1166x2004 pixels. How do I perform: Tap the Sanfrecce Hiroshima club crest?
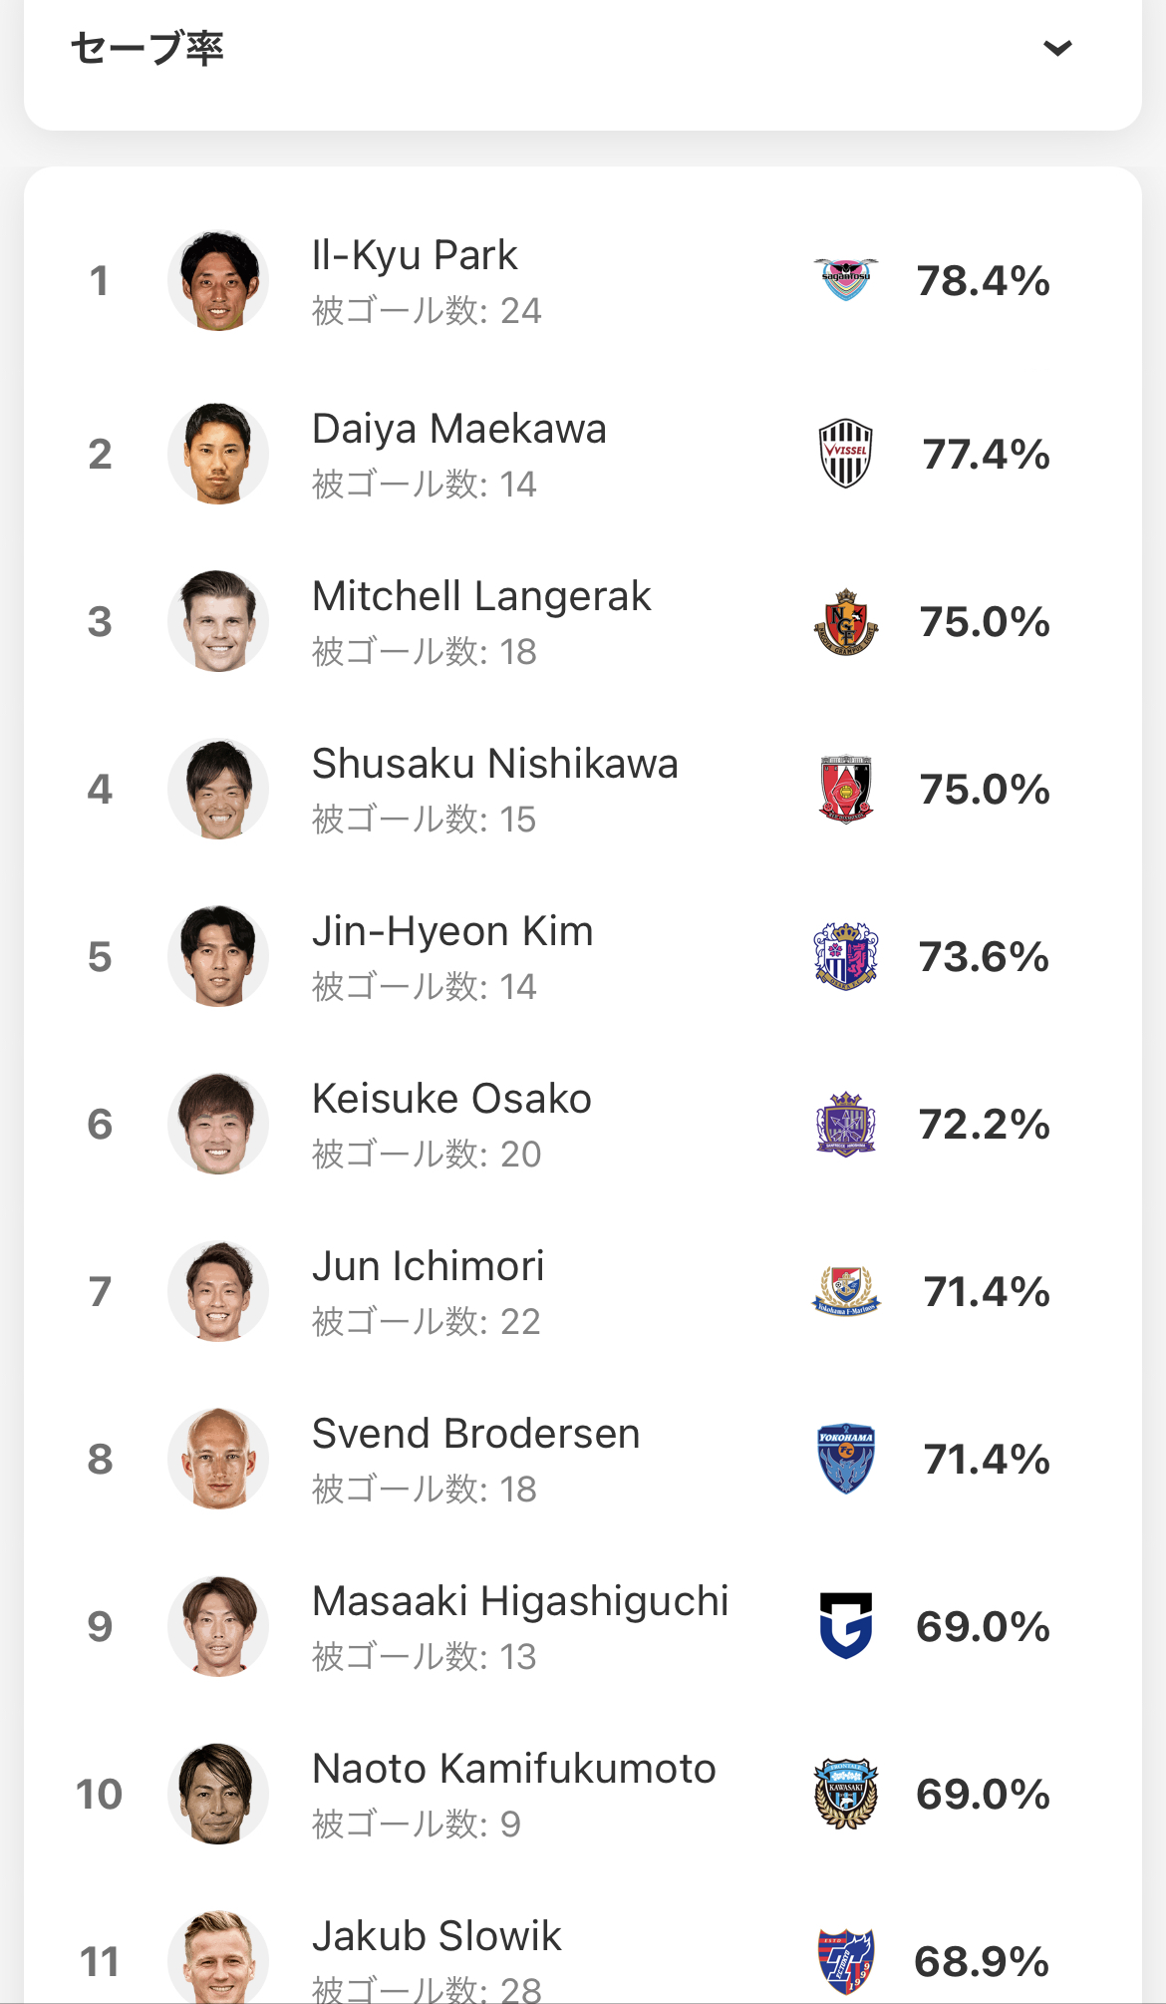[846, 1124]
